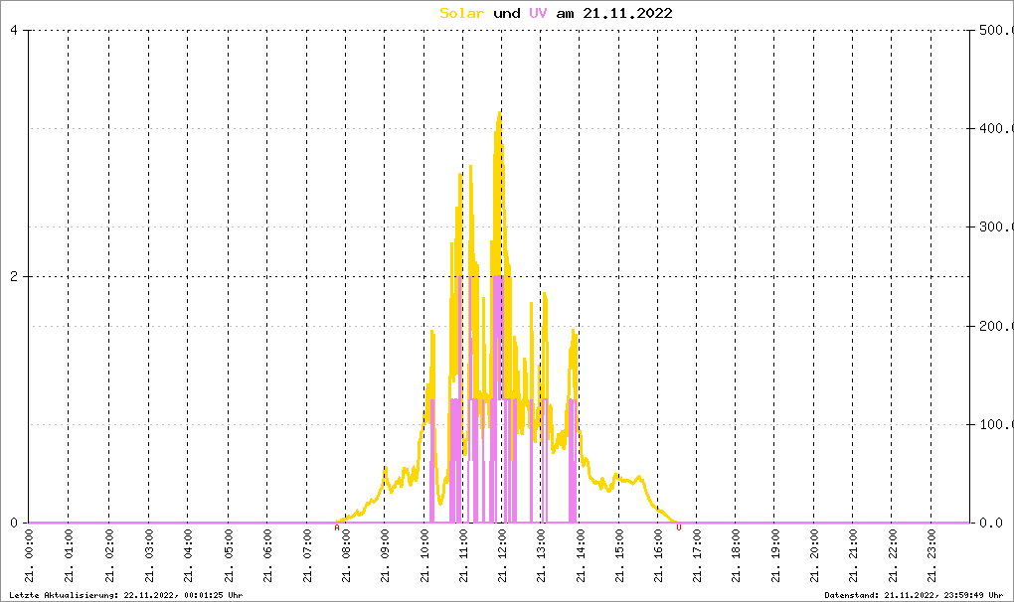Click time label "21. 05:00"
1014x602 pixels.
228,555
